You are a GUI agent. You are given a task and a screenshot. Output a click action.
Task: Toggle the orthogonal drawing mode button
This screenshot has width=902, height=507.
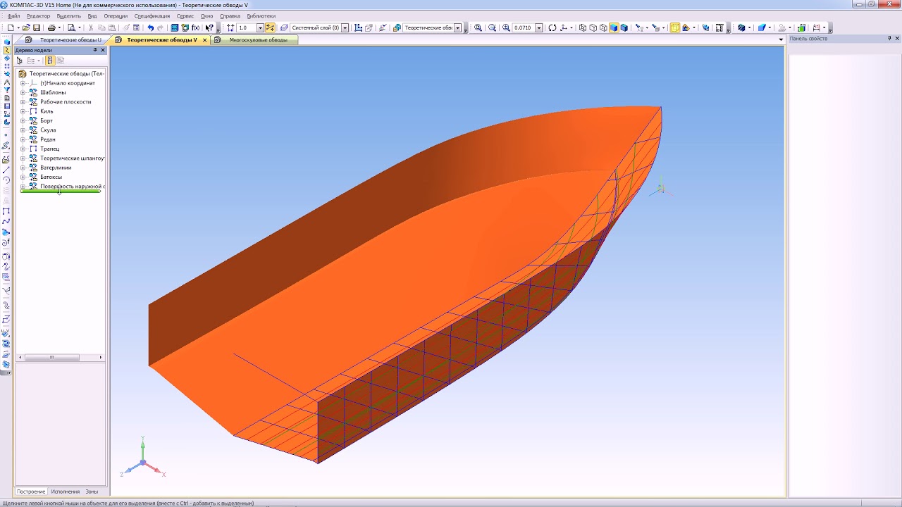click(270, 28)
